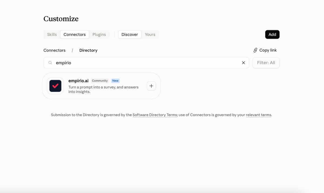Switch to the Yours tab

tap(150, 34)
